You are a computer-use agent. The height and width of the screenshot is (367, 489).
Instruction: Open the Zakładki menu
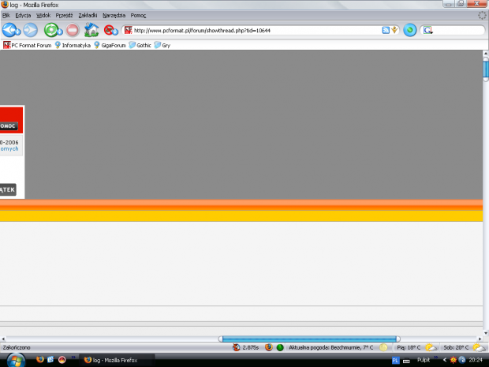tap(87, 15)
